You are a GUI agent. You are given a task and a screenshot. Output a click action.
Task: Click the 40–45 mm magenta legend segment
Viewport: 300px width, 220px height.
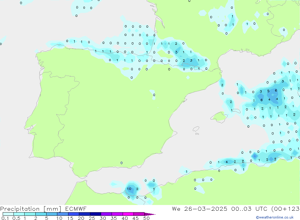[x=128, y=214]
